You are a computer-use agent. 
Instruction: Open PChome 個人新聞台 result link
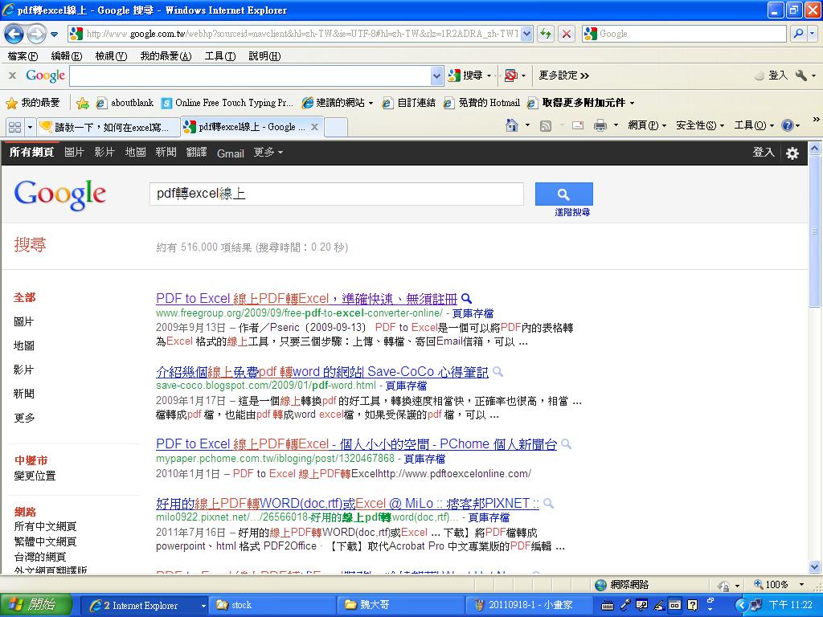coord(356,443)
